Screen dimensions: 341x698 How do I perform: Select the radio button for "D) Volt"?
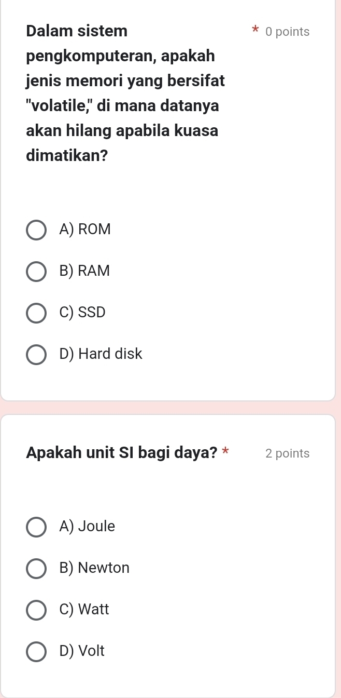[x=36, y=652]
